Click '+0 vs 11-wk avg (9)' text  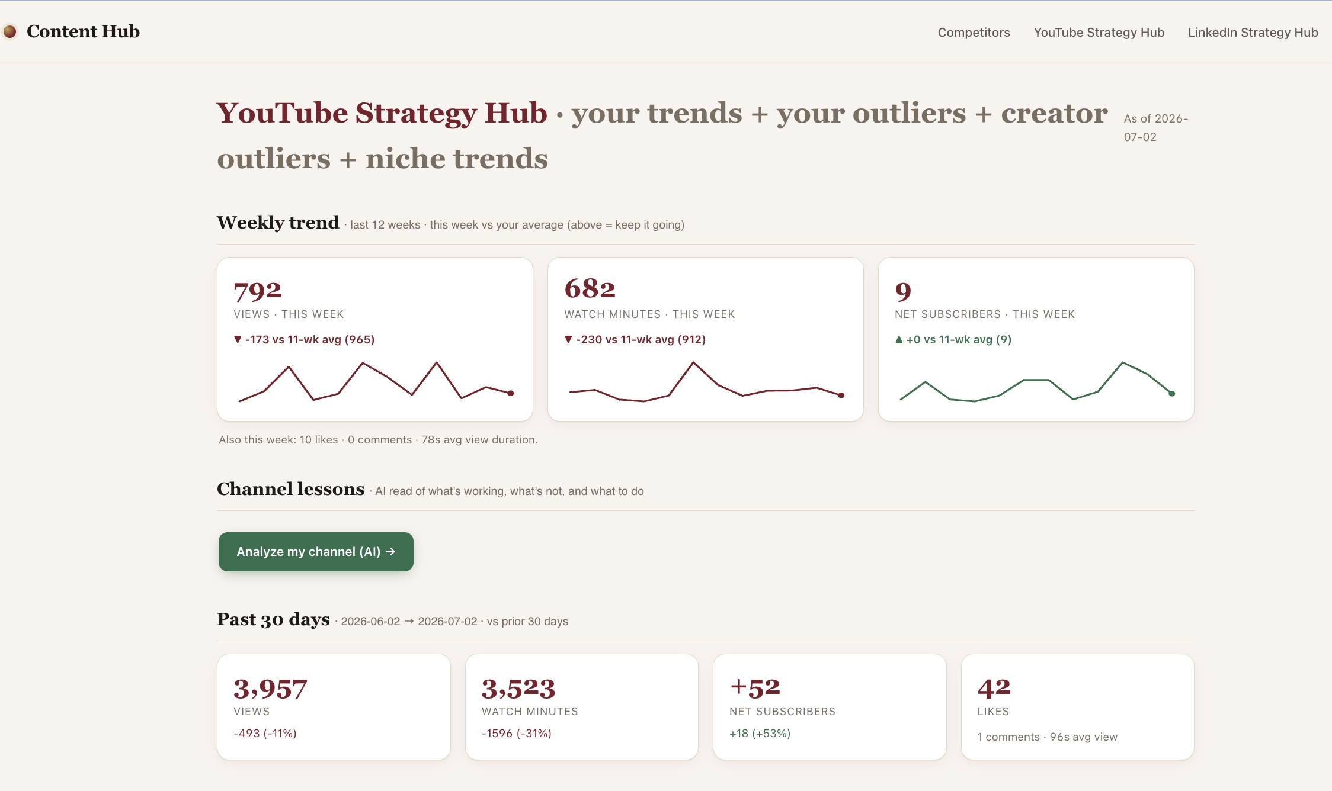[953, 340]
